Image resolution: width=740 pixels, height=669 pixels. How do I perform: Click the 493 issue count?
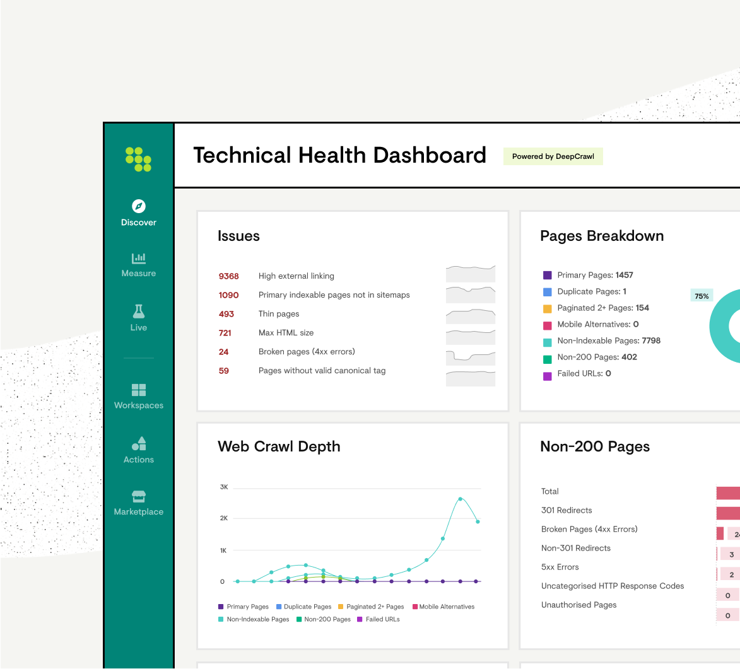click(226, 314)
